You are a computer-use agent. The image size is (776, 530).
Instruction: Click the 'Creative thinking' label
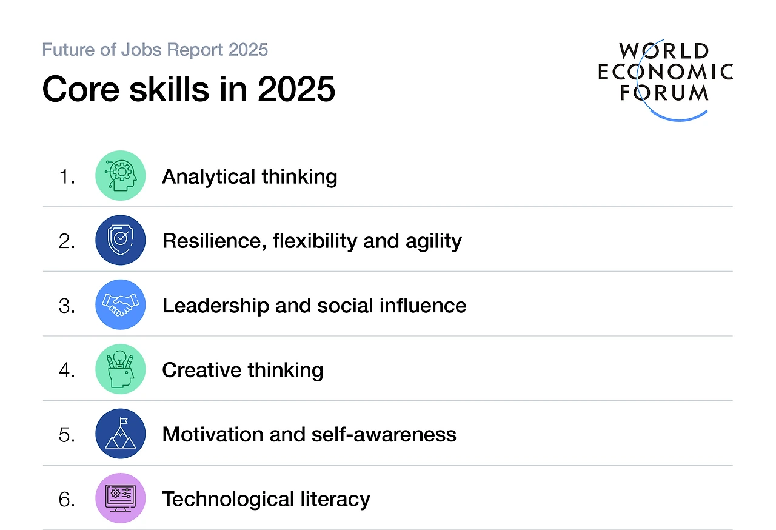pos(242,370)
